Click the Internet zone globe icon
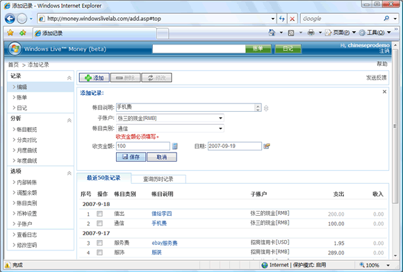403x272 pixels. point(265,265)
